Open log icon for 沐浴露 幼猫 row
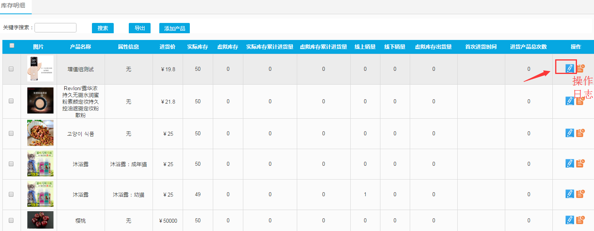Screen dimensions: 594x231 pos(580,194)
